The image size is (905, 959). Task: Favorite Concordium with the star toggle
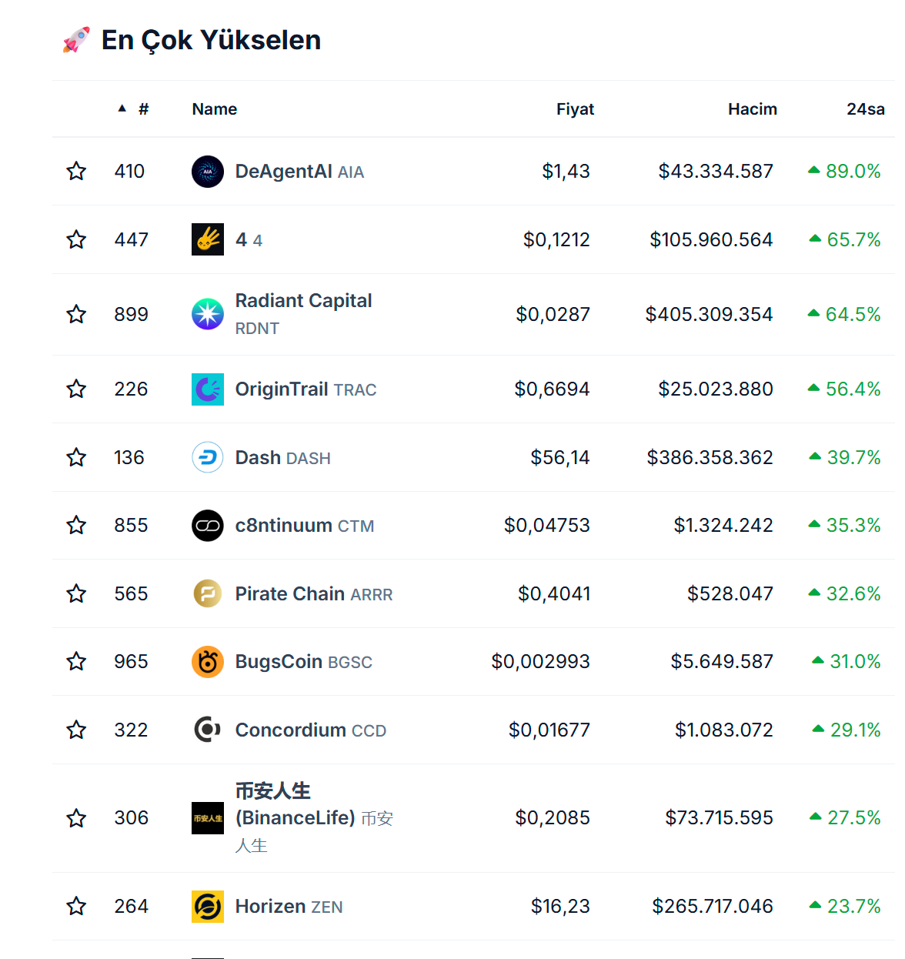[76, 730]
